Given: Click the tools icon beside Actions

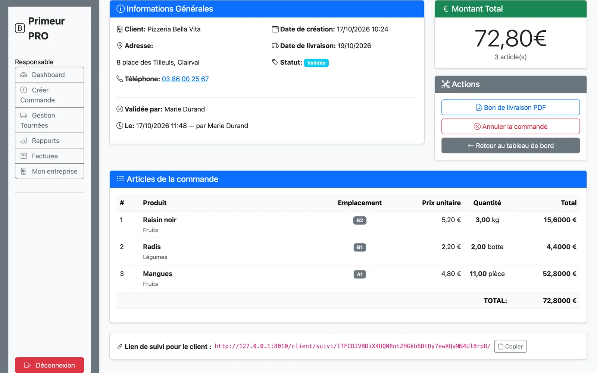Looking at the screenshot, I should click(446, 84).
